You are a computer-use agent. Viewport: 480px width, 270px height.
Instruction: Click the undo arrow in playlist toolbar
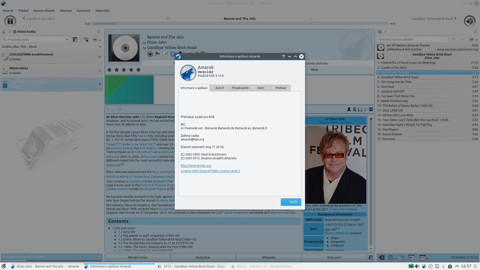click(x=402, y=257)
